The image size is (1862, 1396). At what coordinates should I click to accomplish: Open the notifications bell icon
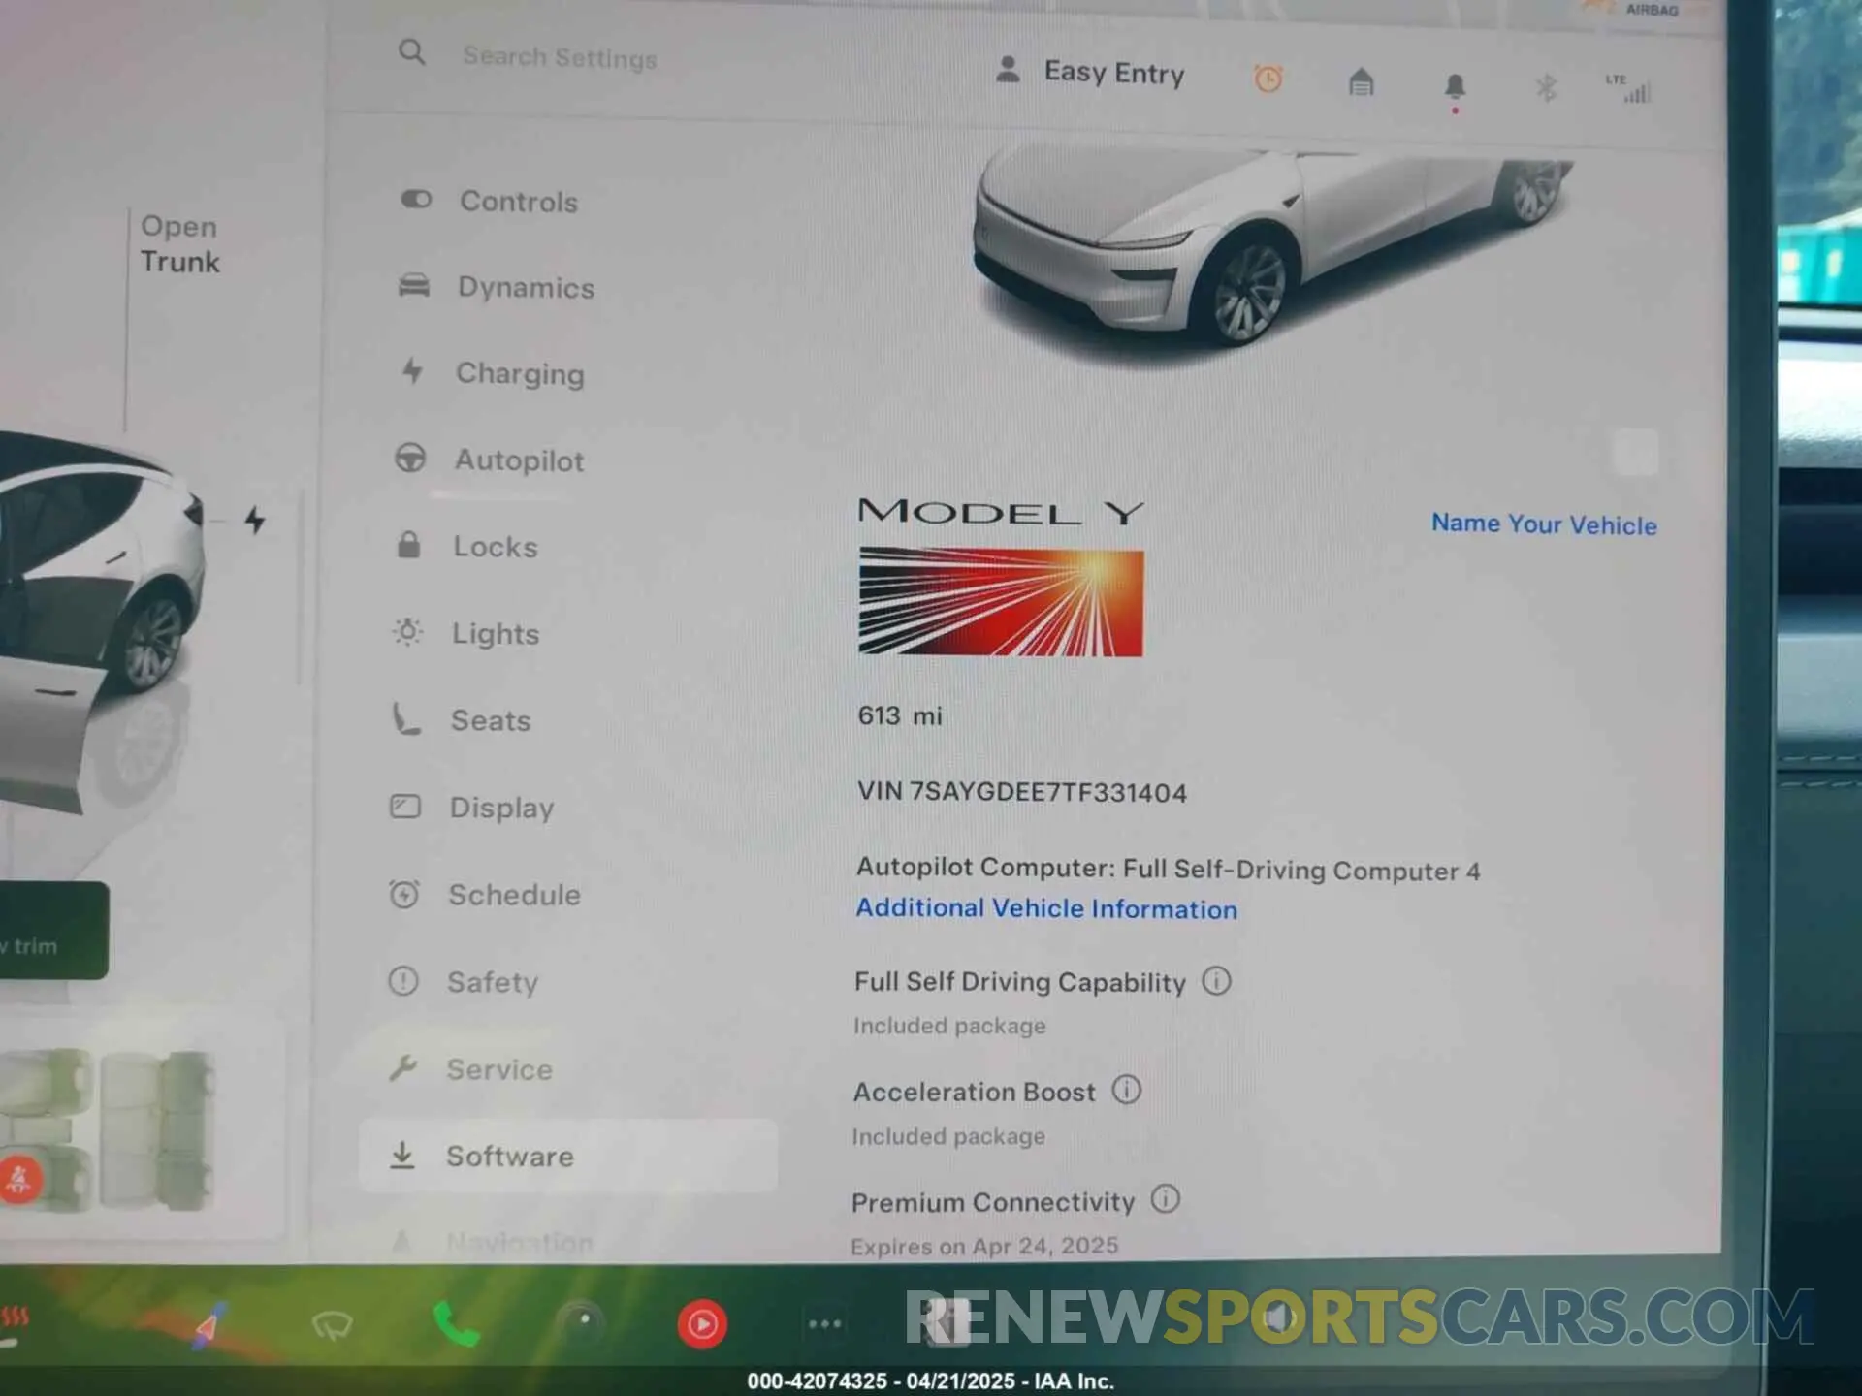pos(1455,88)
